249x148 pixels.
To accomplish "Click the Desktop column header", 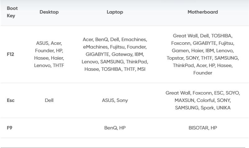I will (49, 12).
